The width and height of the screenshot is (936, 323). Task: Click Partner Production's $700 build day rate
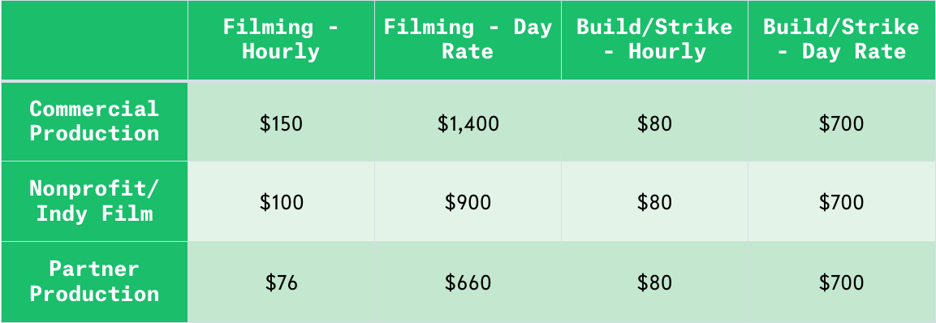[x=842, y=282]
